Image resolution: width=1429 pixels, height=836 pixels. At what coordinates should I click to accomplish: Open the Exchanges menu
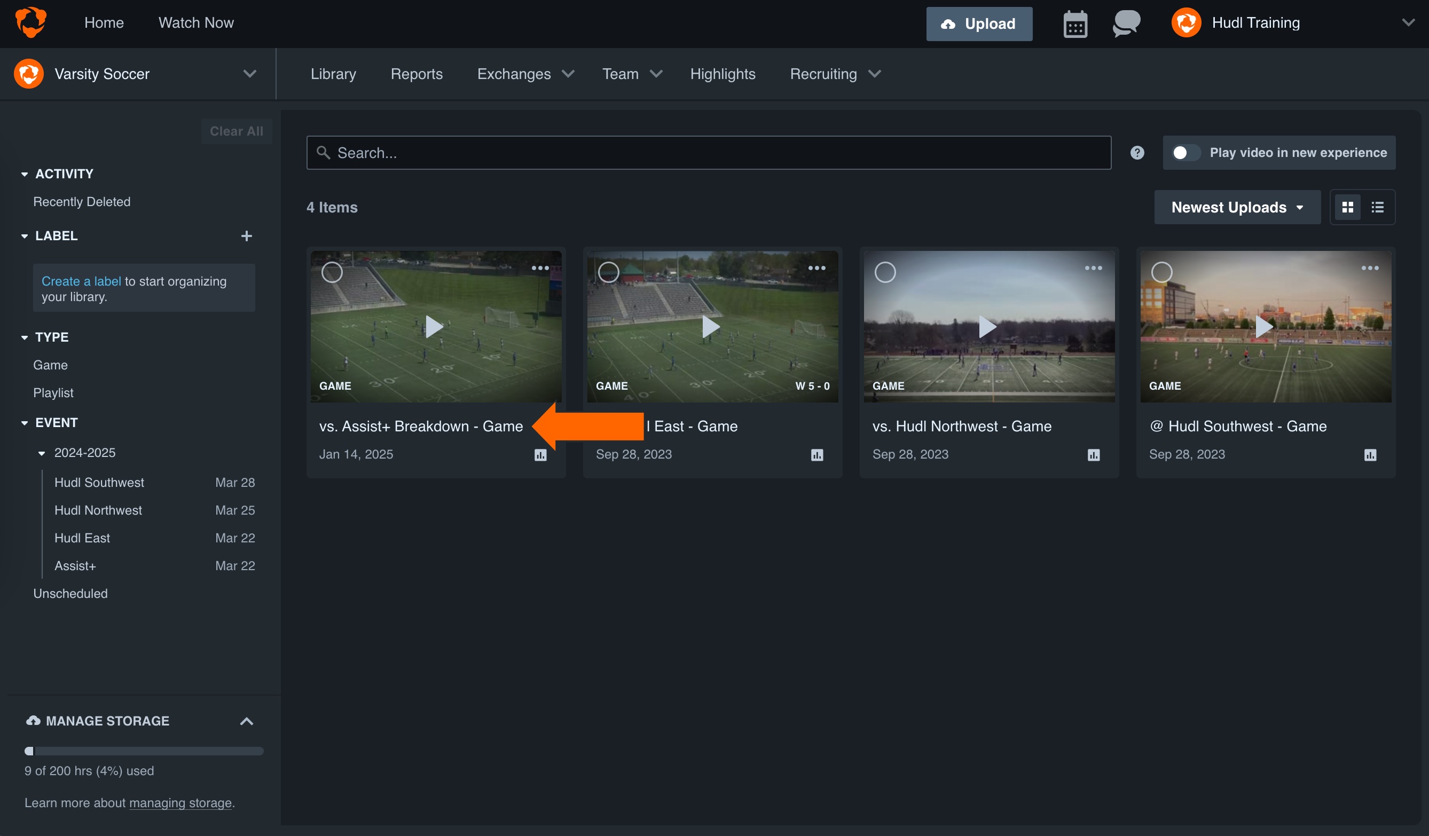[525, 74]
